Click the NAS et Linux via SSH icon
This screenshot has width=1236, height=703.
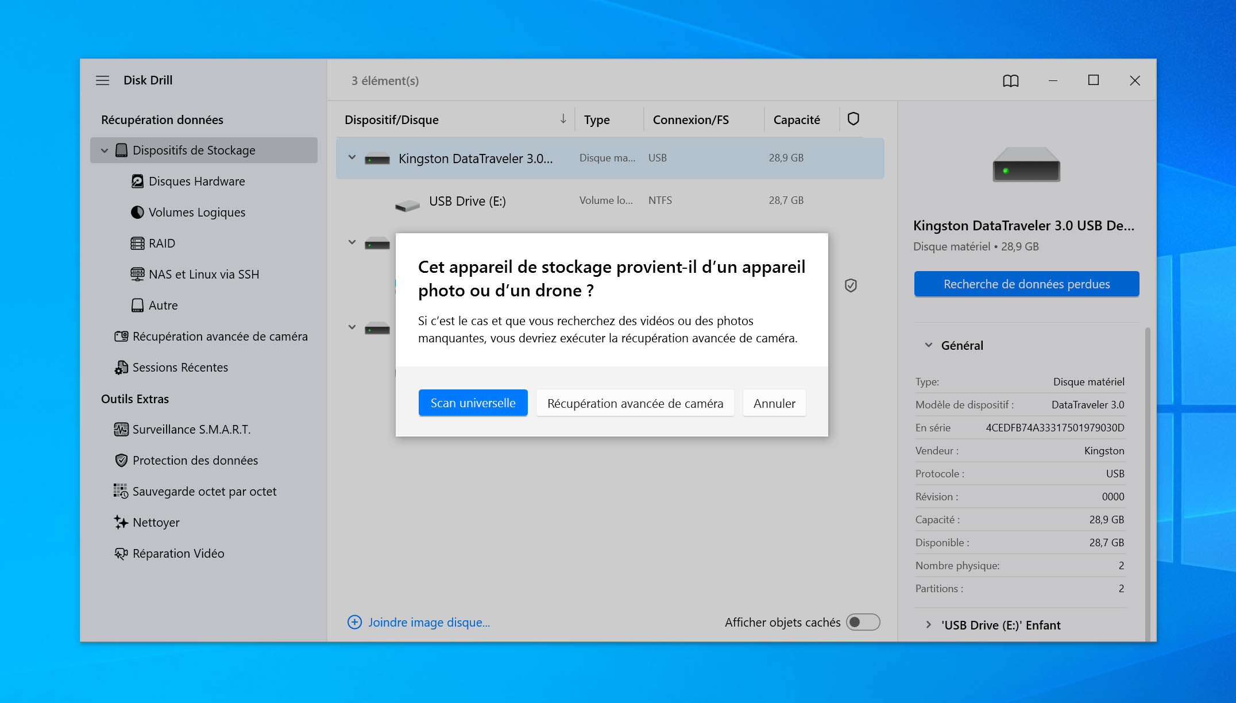tap(137, 275)
